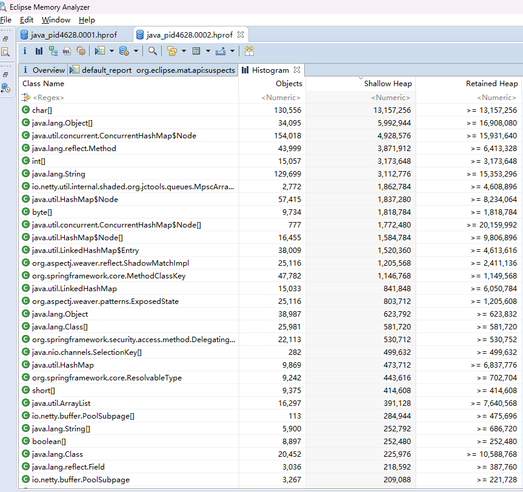Viewport: 523px width, 492px height.
Task: Open the default_report suspects tab
Action: pos(153,70)
